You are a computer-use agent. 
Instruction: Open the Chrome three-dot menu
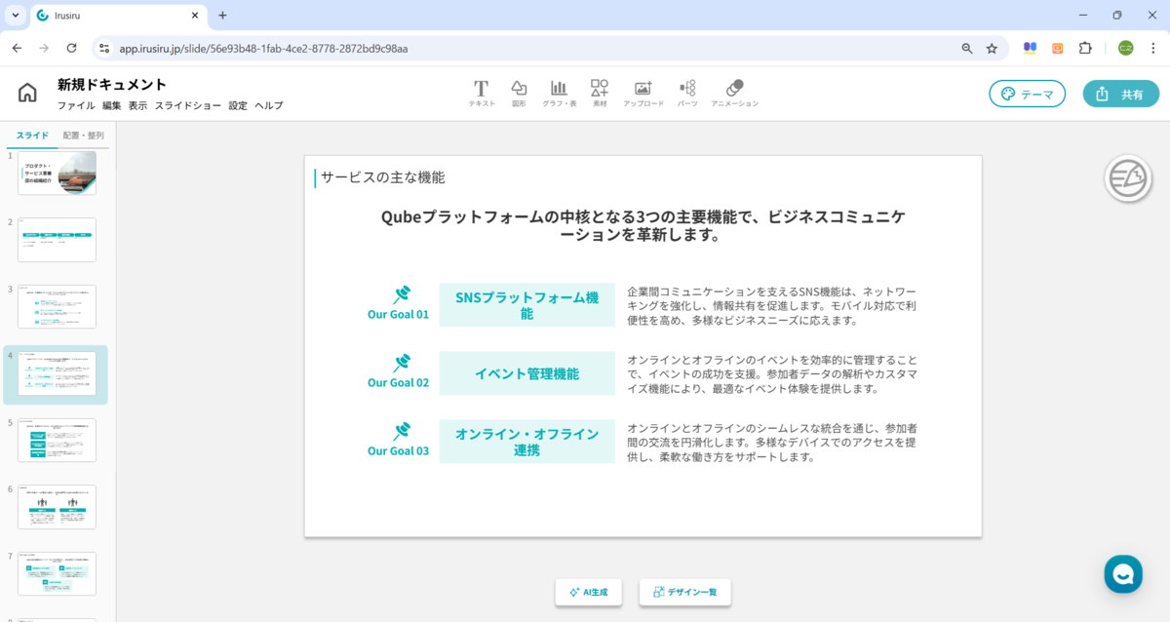point(1153,48)
